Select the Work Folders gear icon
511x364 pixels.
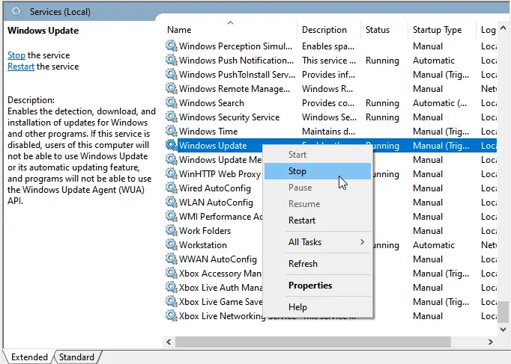point(172,231)
